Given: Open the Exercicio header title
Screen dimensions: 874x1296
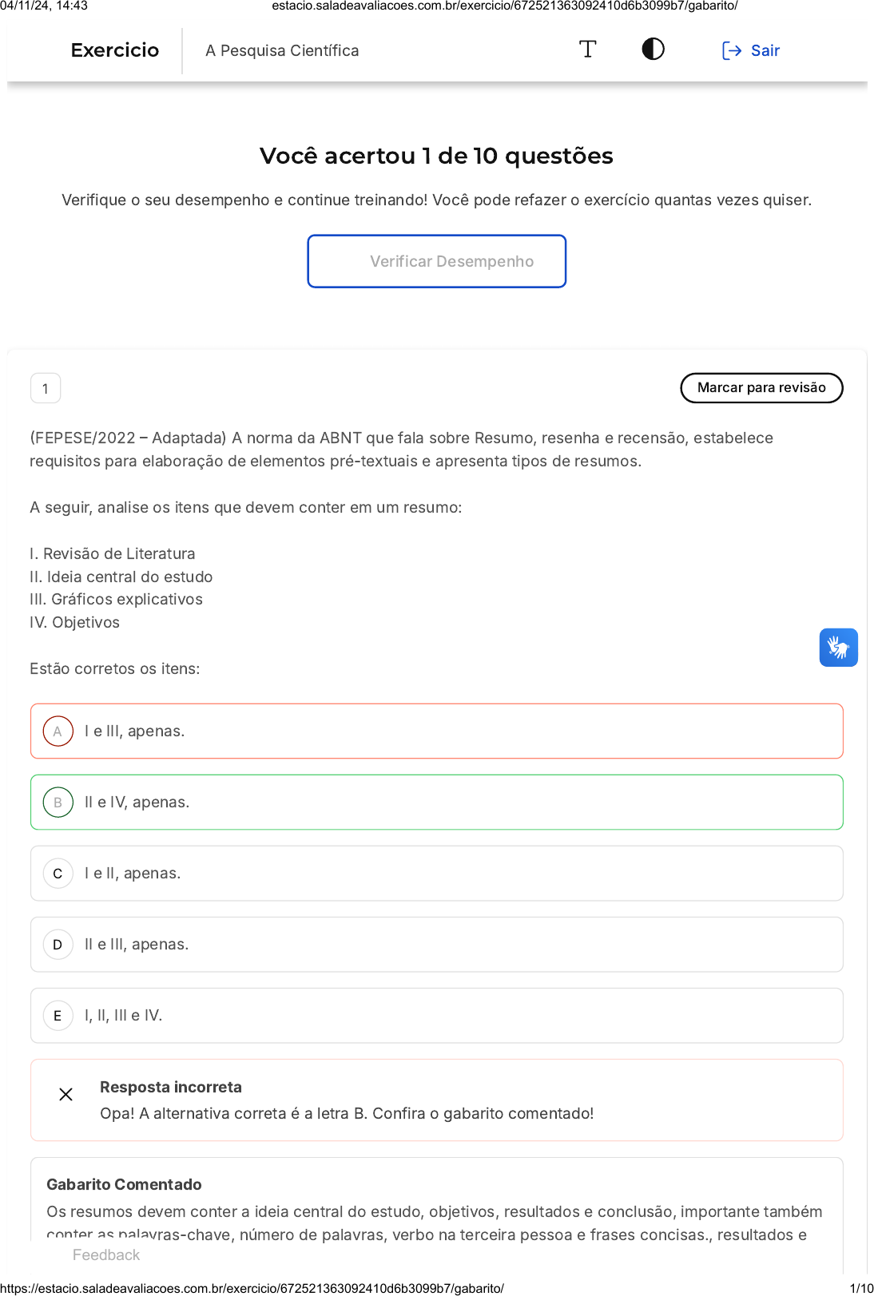Looking at the screenshot, I should 115,50.
